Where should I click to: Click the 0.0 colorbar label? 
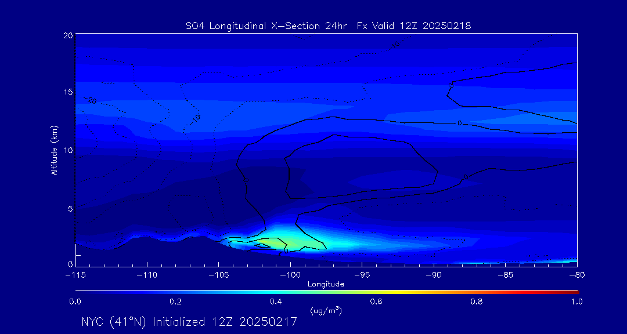75,302
